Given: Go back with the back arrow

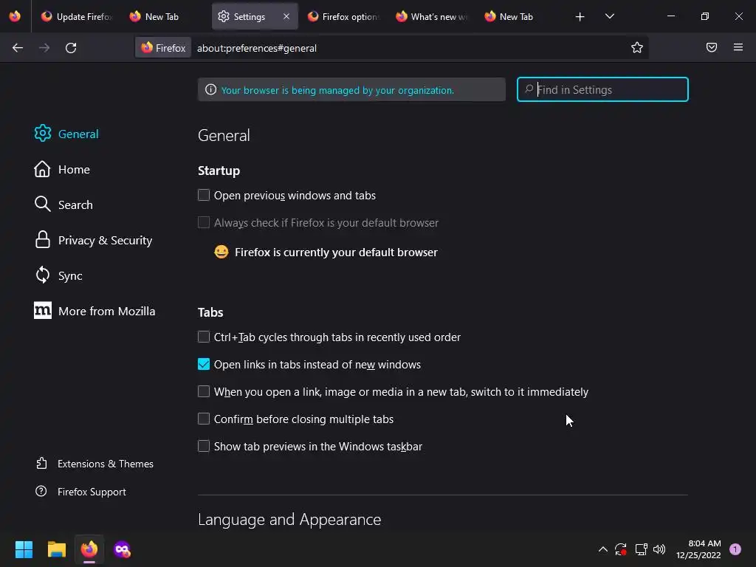Looking at the screenshot, I should (18, 48).
